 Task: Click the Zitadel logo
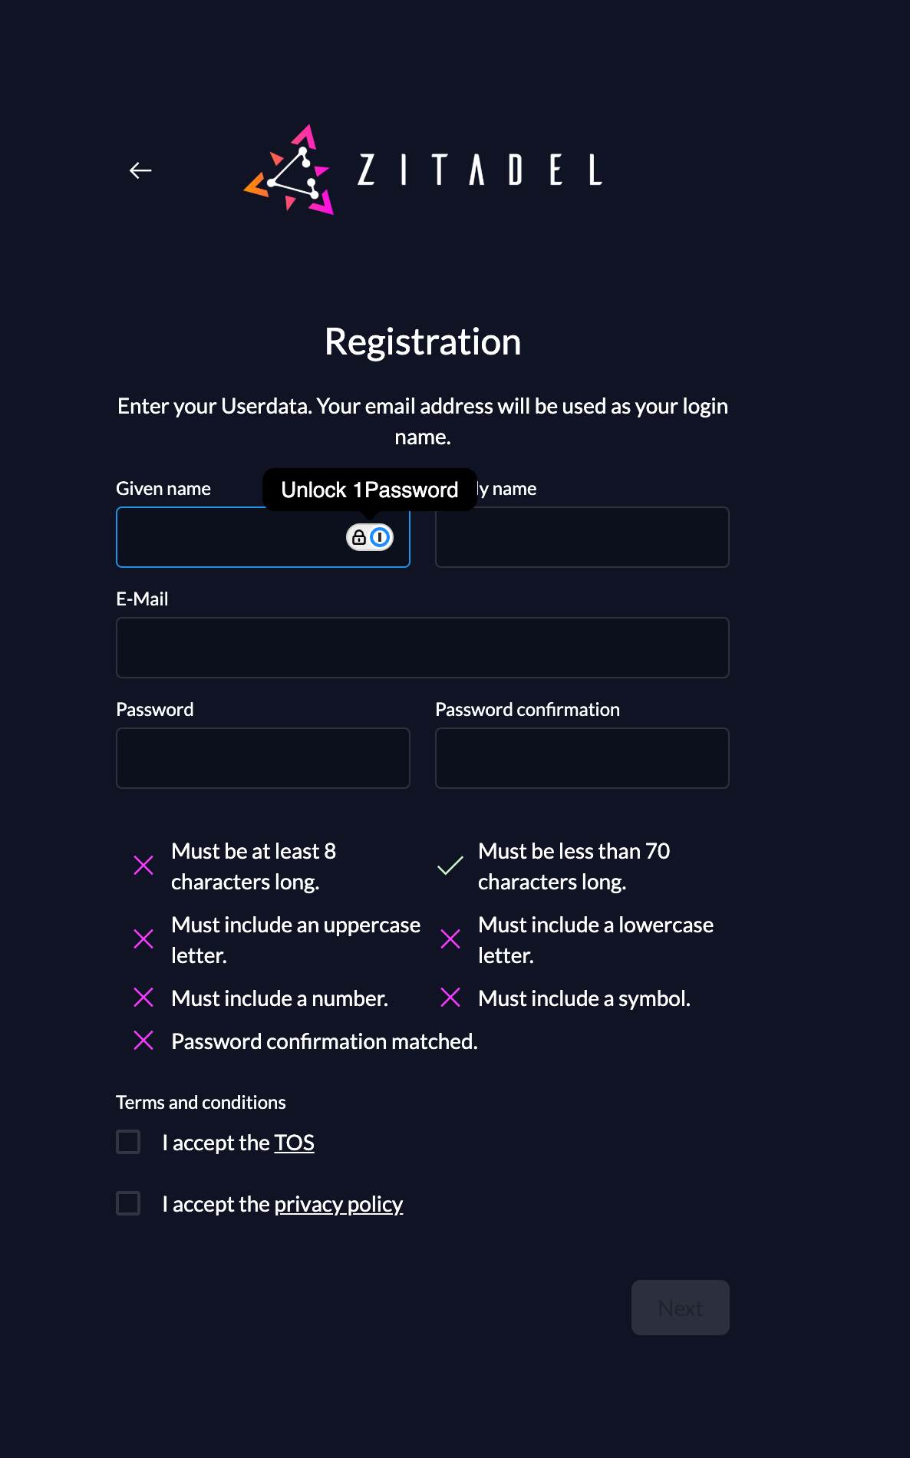pos(423,170)
